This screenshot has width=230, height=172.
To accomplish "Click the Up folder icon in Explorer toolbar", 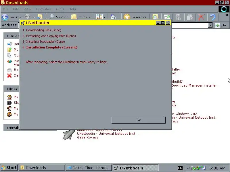I will (x=40, y=17).
